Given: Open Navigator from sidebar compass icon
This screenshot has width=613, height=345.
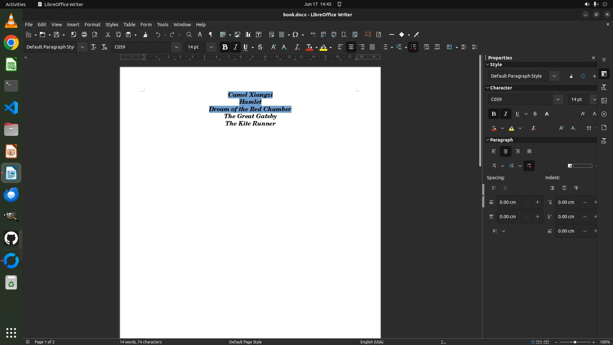Looking at the screenshot, I should point(604,114).
